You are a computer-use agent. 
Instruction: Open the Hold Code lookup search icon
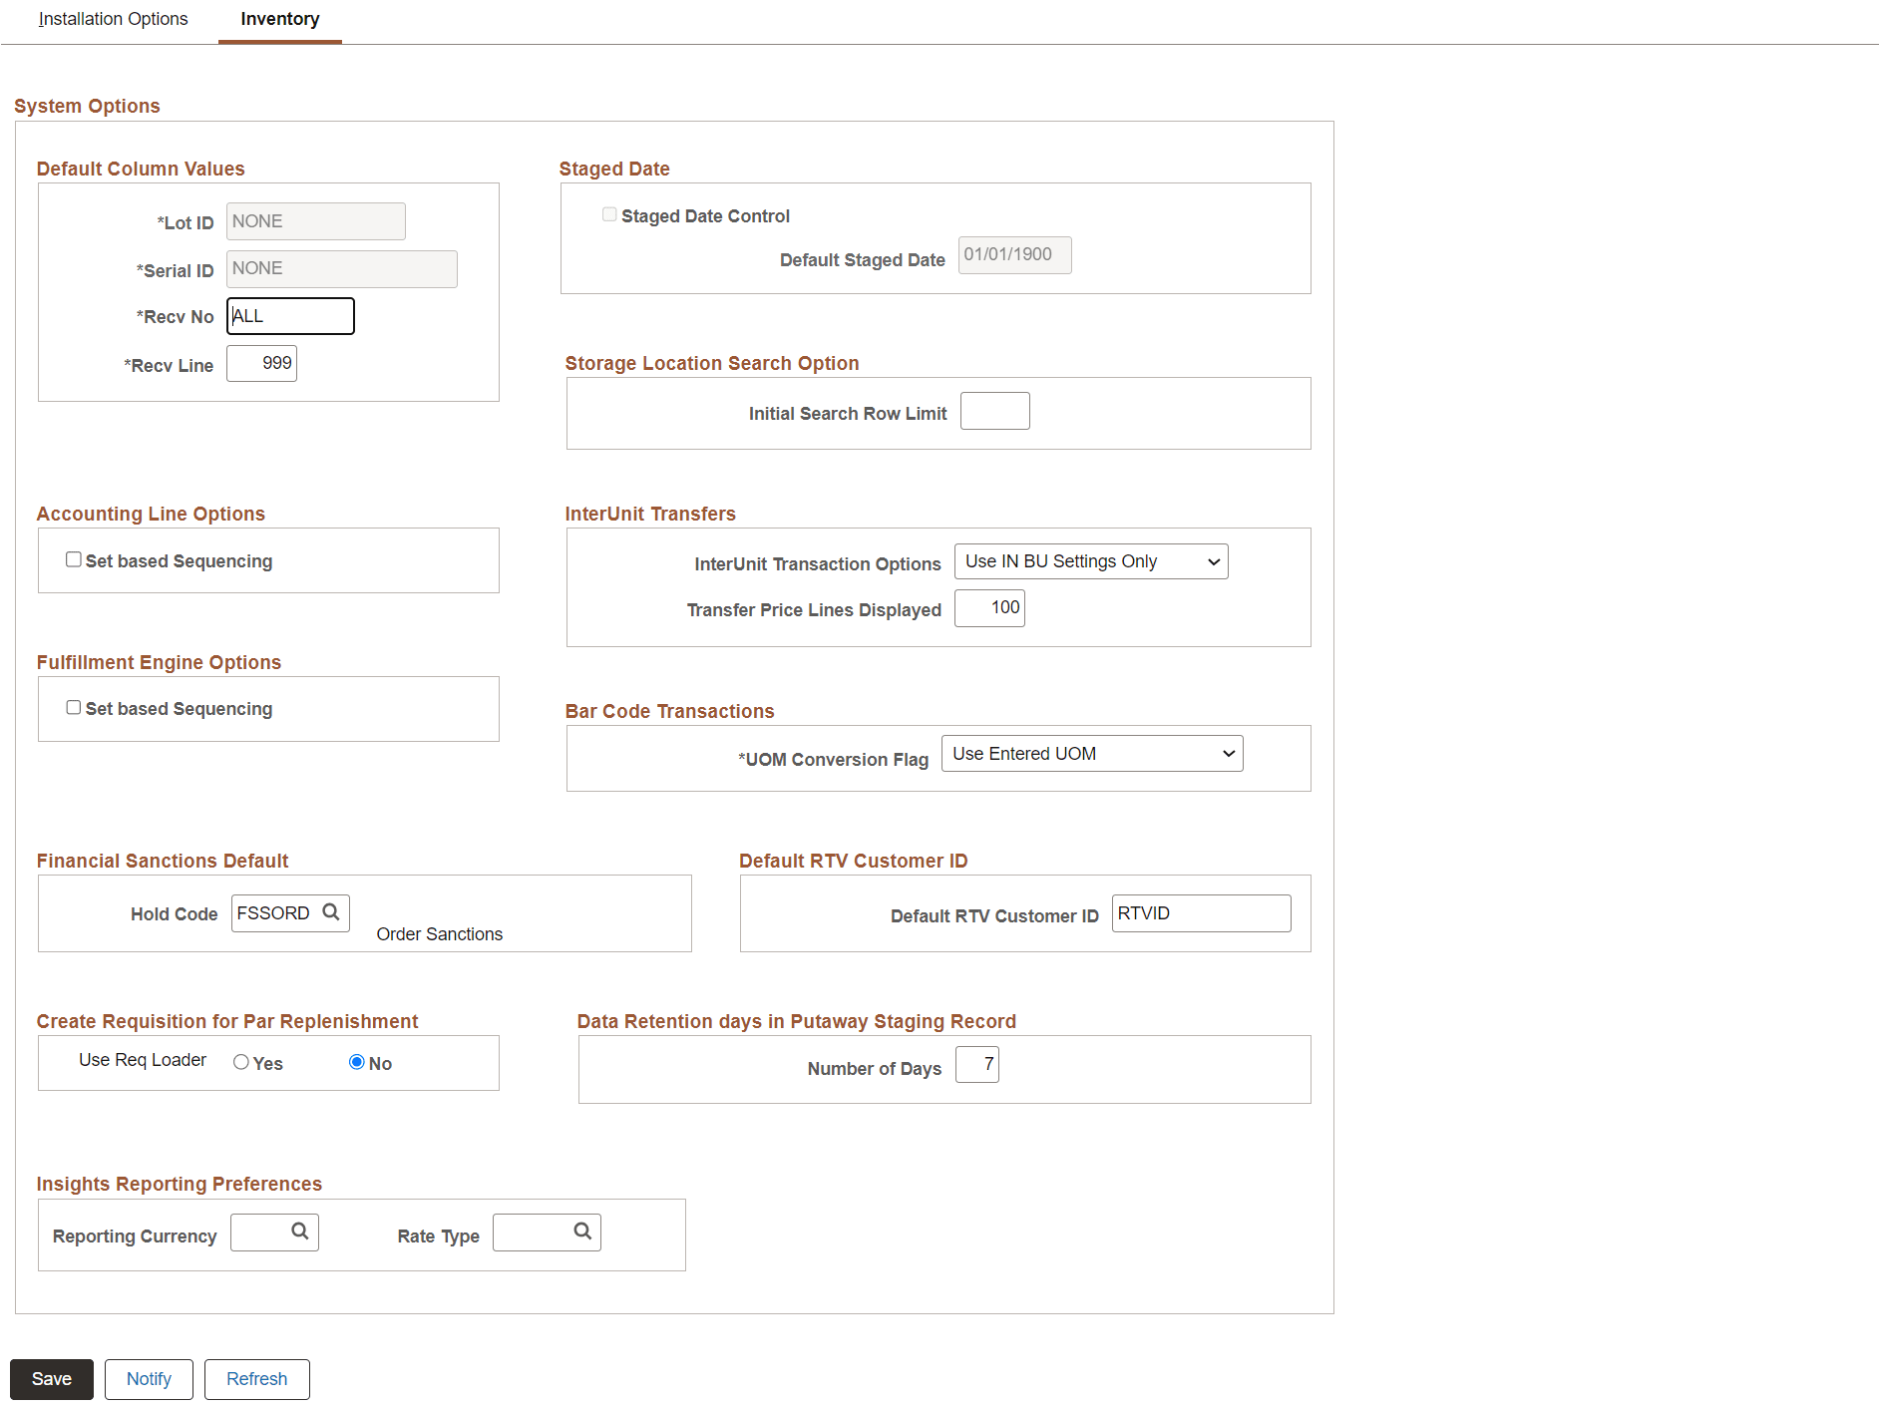[x=330, y=912]
